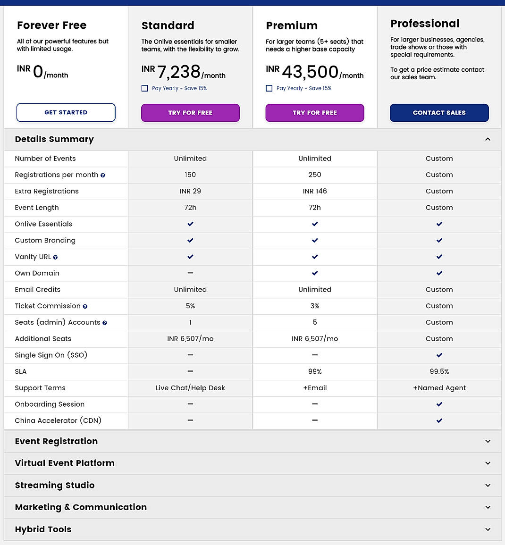The height and width of the screenshot is (545, 505).
Task: Click the Get Started button
Action: point(66,112)
